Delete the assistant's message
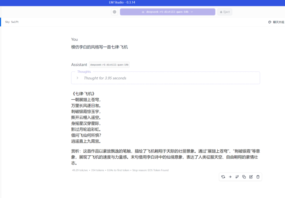Screen dimensions: 285x198 (x=258, y=177)
